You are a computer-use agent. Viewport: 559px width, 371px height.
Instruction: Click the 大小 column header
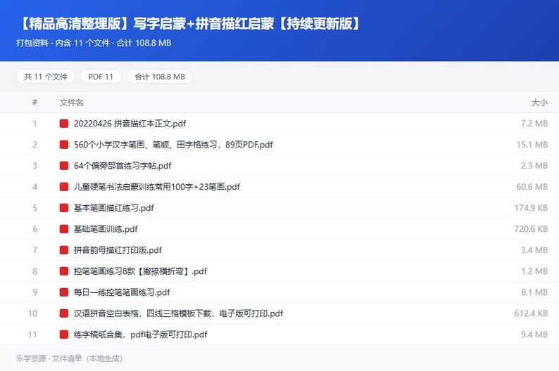(x=539, y=103)
